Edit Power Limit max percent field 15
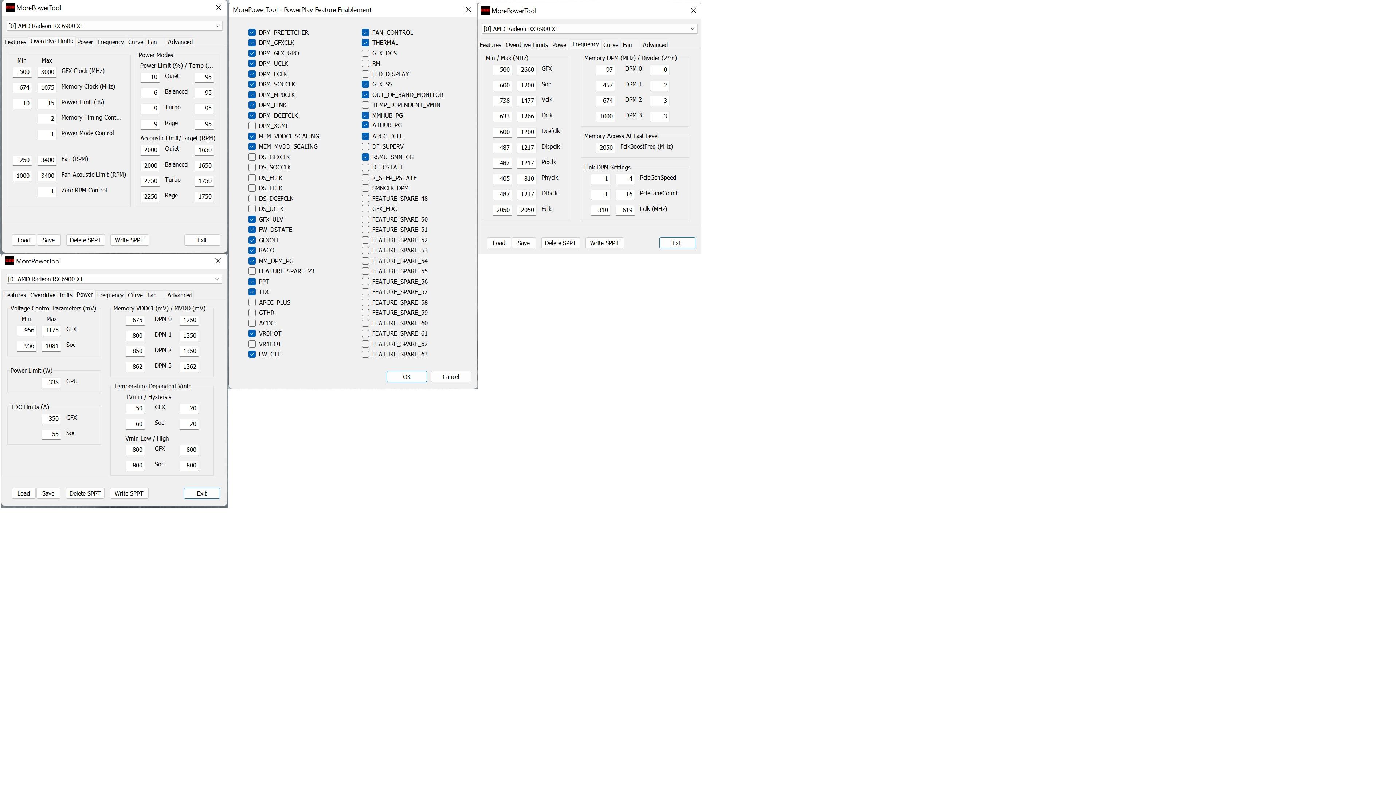 tap(47, 103)
